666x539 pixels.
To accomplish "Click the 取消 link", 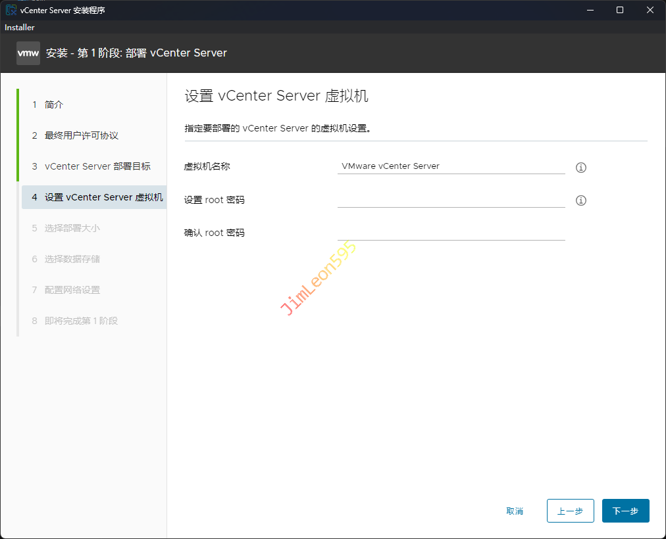I will (515, 511).
